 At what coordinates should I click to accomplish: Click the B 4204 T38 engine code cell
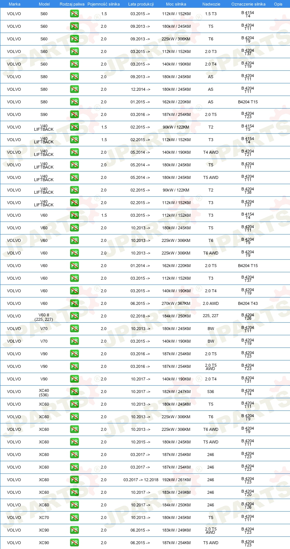[x=248, y=190]
